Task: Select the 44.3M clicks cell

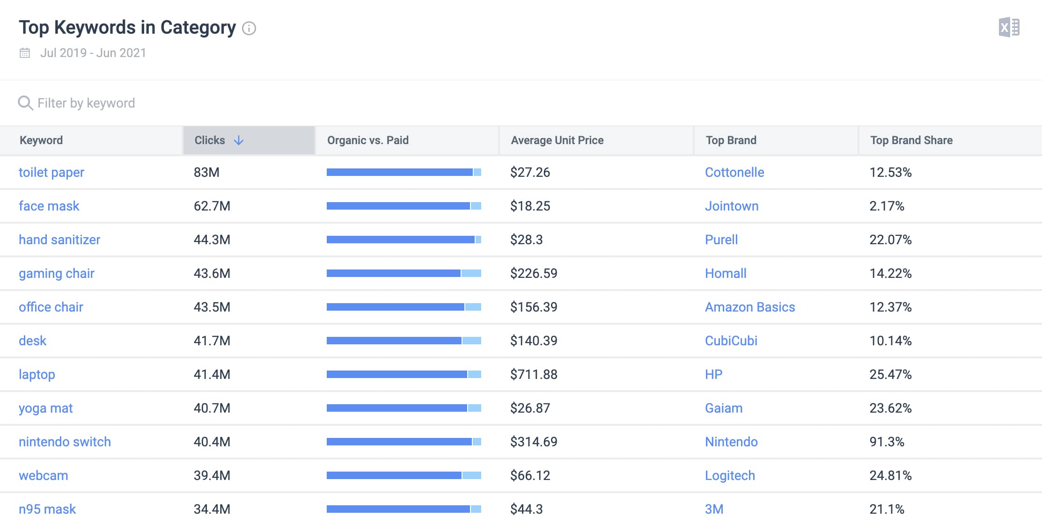Action: pyautogui.click(x=212, y=240)
